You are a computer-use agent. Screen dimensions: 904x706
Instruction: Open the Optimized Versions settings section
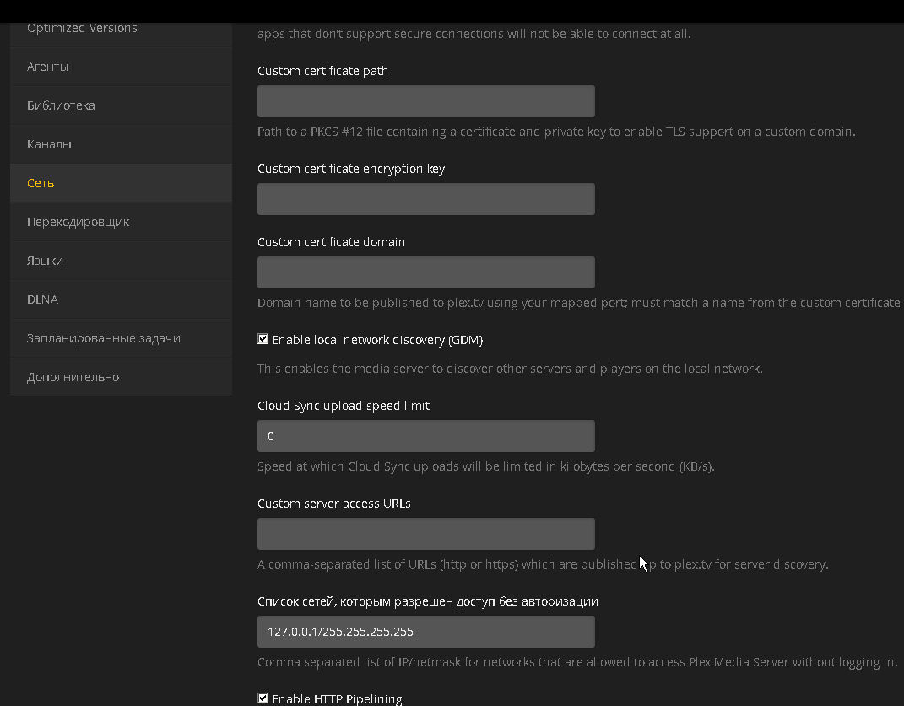click(82, 28)
